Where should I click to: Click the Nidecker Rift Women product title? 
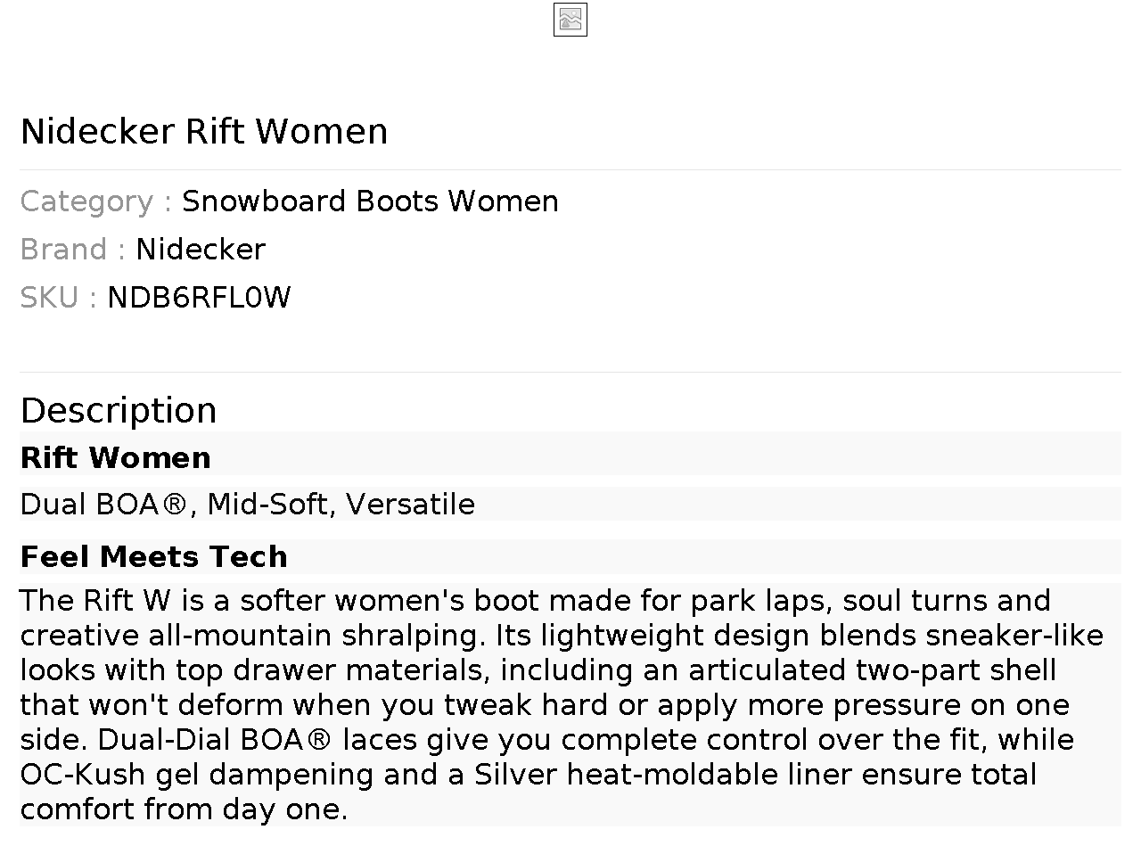pyautogui.click(x=204, y=132)
